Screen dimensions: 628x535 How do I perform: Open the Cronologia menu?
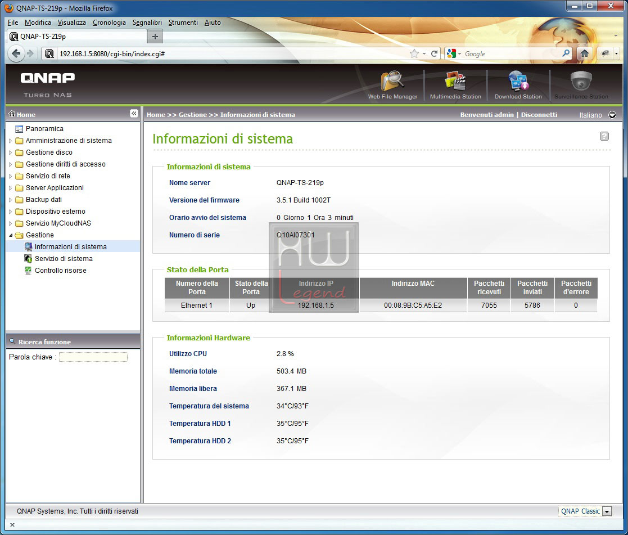pos(109,23)
